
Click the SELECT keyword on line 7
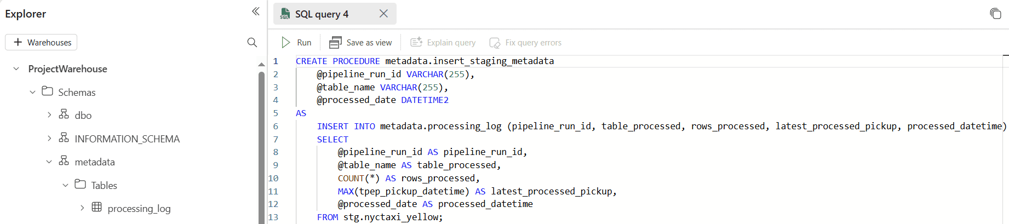click(332, 140)
